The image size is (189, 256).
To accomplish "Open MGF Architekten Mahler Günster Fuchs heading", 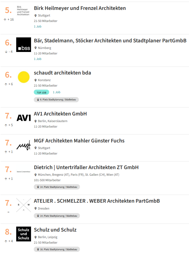I will [79, 141].
